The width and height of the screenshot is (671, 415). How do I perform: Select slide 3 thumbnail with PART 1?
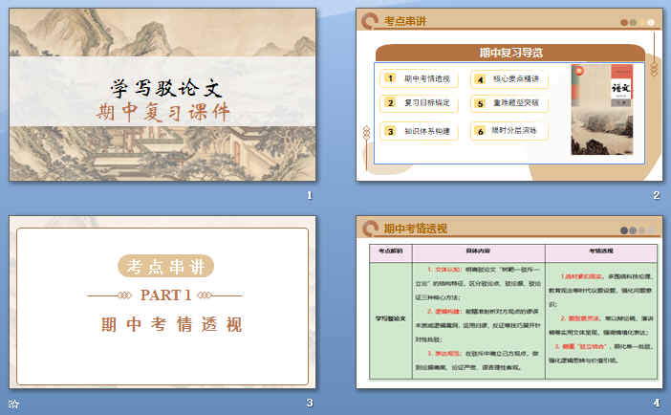(162, 302)
